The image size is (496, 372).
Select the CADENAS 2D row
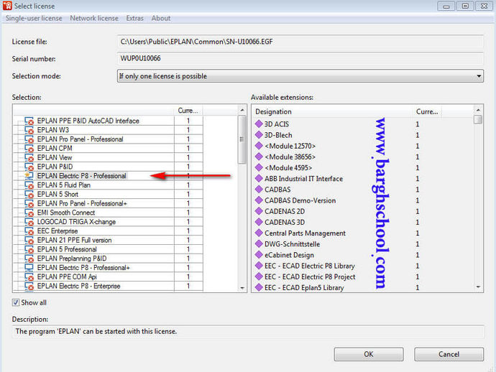point(364,211)
